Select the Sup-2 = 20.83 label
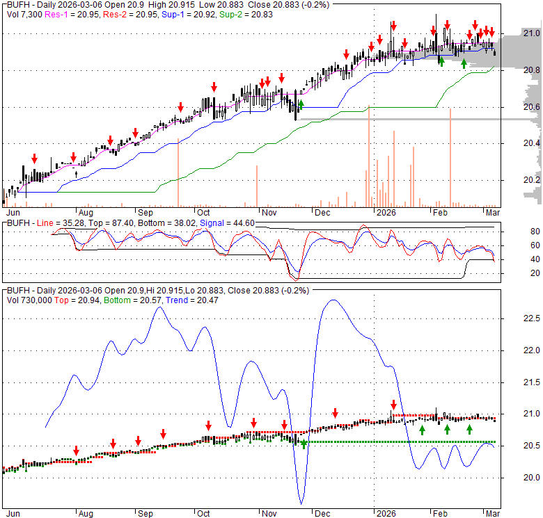Viewport: 543px width, 518px height. pyautogui.click(x=246, y=15)
